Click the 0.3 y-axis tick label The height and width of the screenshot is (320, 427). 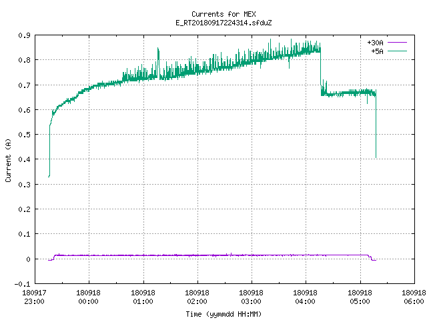pyautogui.click(x=24, y=185)
